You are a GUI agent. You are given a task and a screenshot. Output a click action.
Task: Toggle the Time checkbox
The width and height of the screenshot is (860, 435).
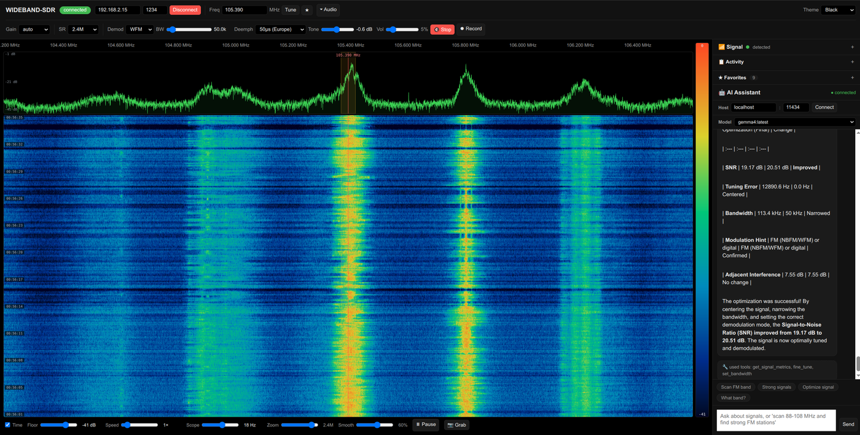coord(7,425)
